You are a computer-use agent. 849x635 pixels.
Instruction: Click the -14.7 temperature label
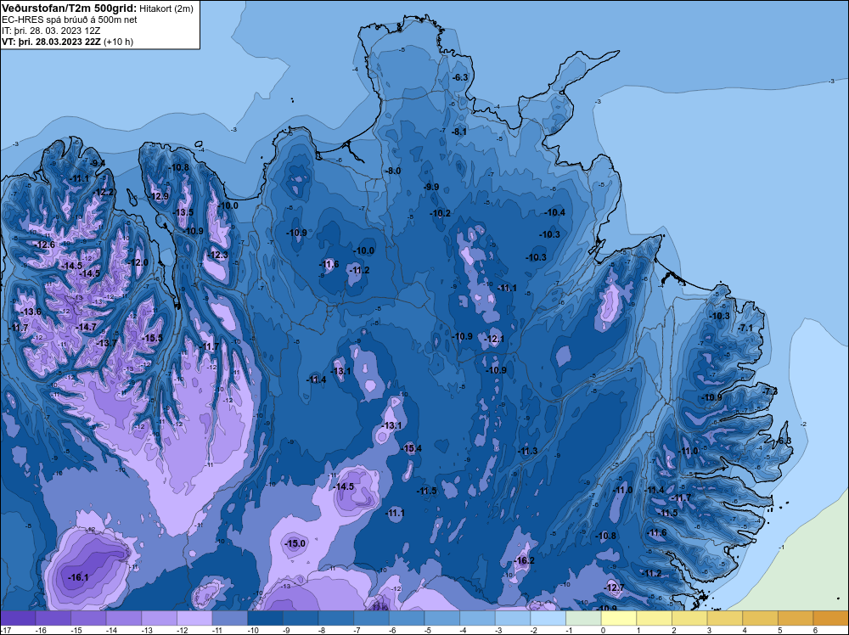pos(86,327)
